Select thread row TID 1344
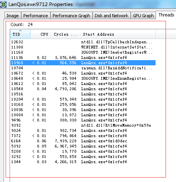This screenshot has width=176, height=182. point(83,162)
